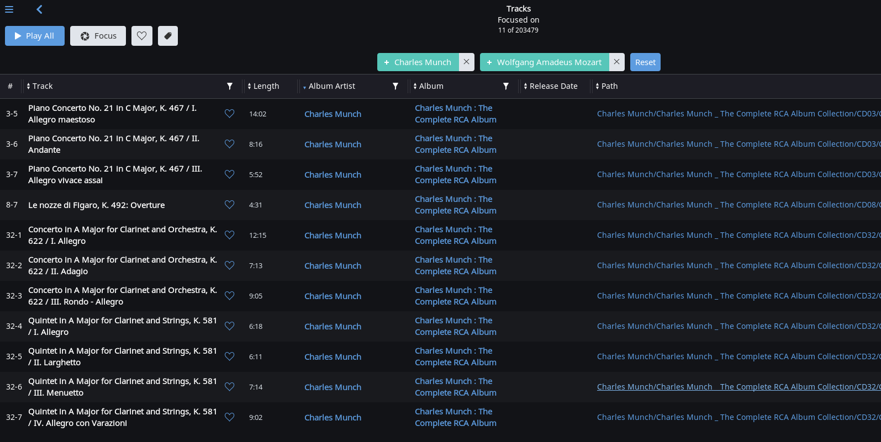Favorite the K. 467 III. Allegro vivace assai track
The image size is (881, 442).
pos(230,174)
